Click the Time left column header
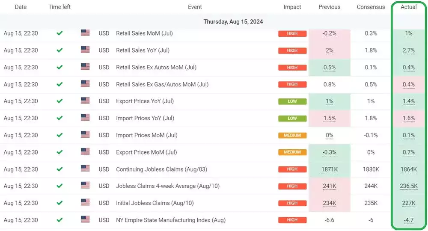This screenshot has width=428, height=231. pos(59,7)
